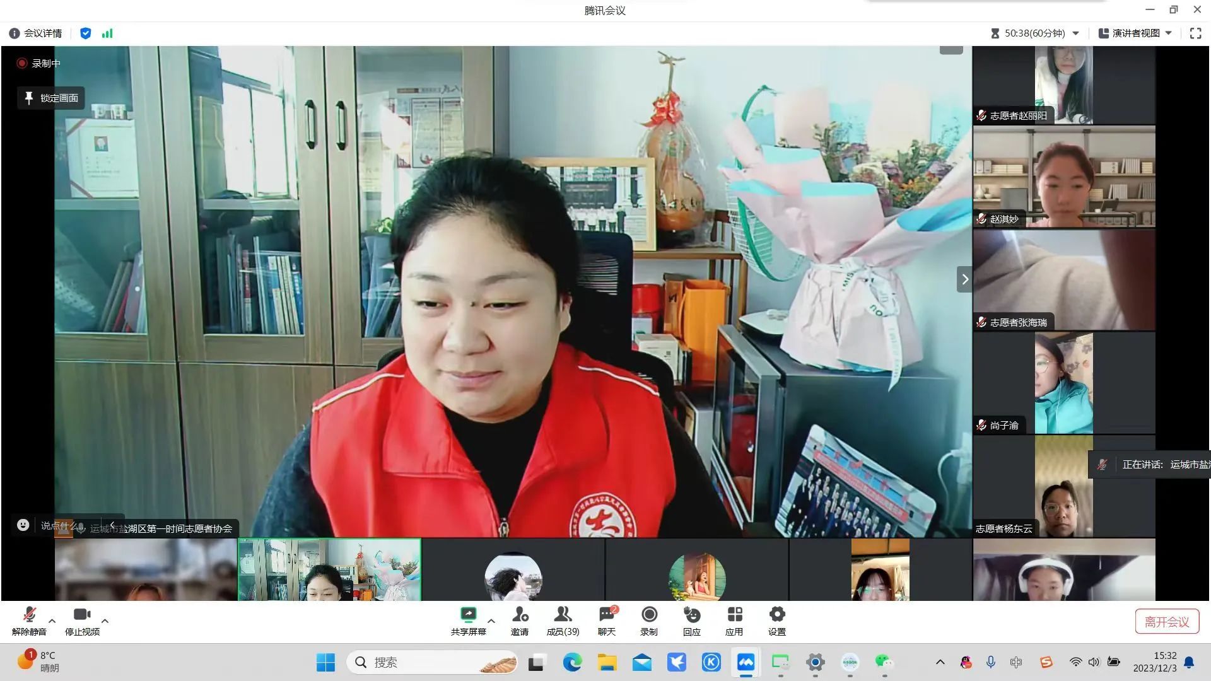The image size is (1211, 681).
Task: Open the weather widget 8°C 晴朗
Action: point(38,662)
